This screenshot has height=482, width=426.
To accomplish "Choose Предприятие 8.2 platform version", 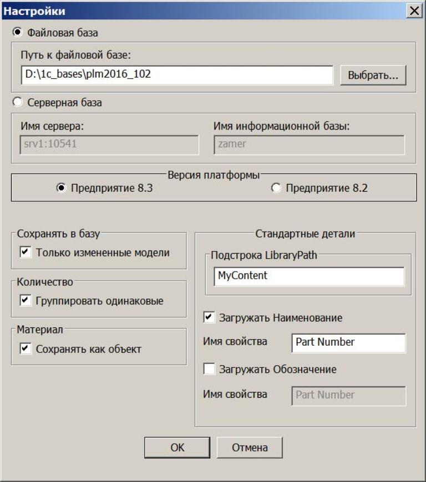I will click(276, 188).
